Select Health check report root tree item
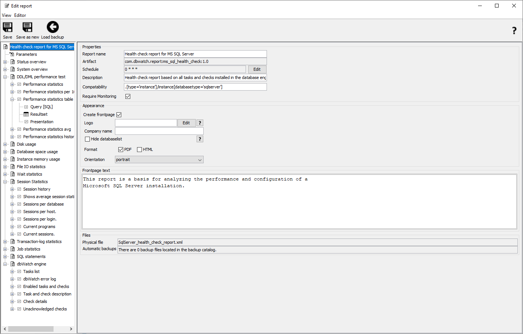Screen dimensions: 523x334 (42, 47)
